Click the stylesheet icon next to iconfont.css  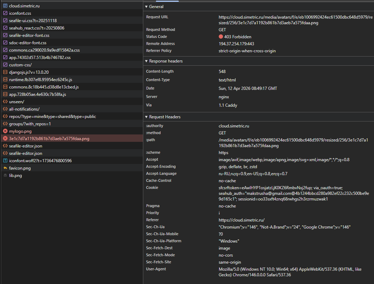point(5,13)
